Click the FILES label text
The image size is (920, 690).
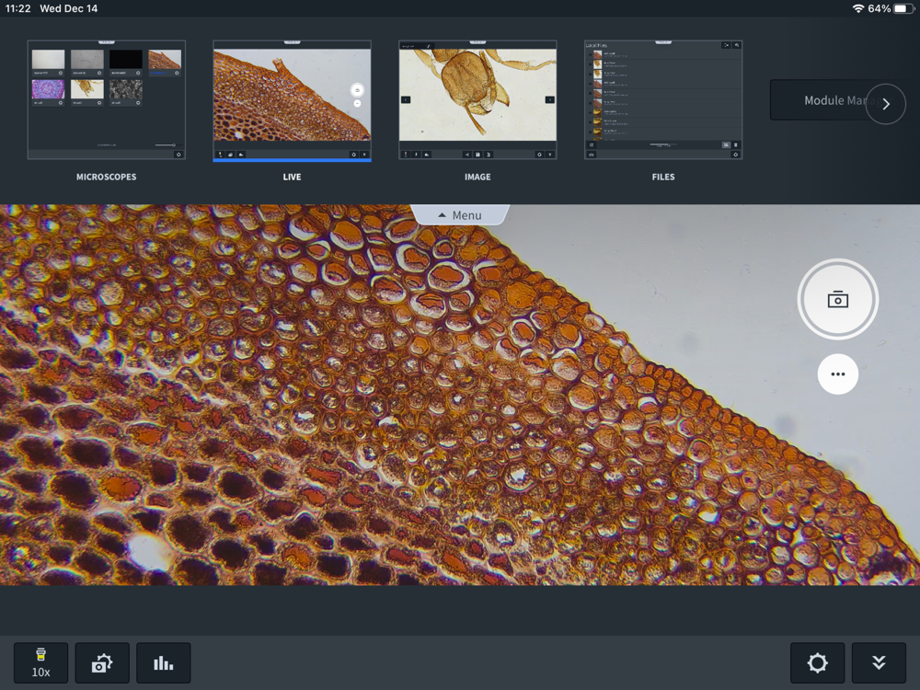pos(663,177)
